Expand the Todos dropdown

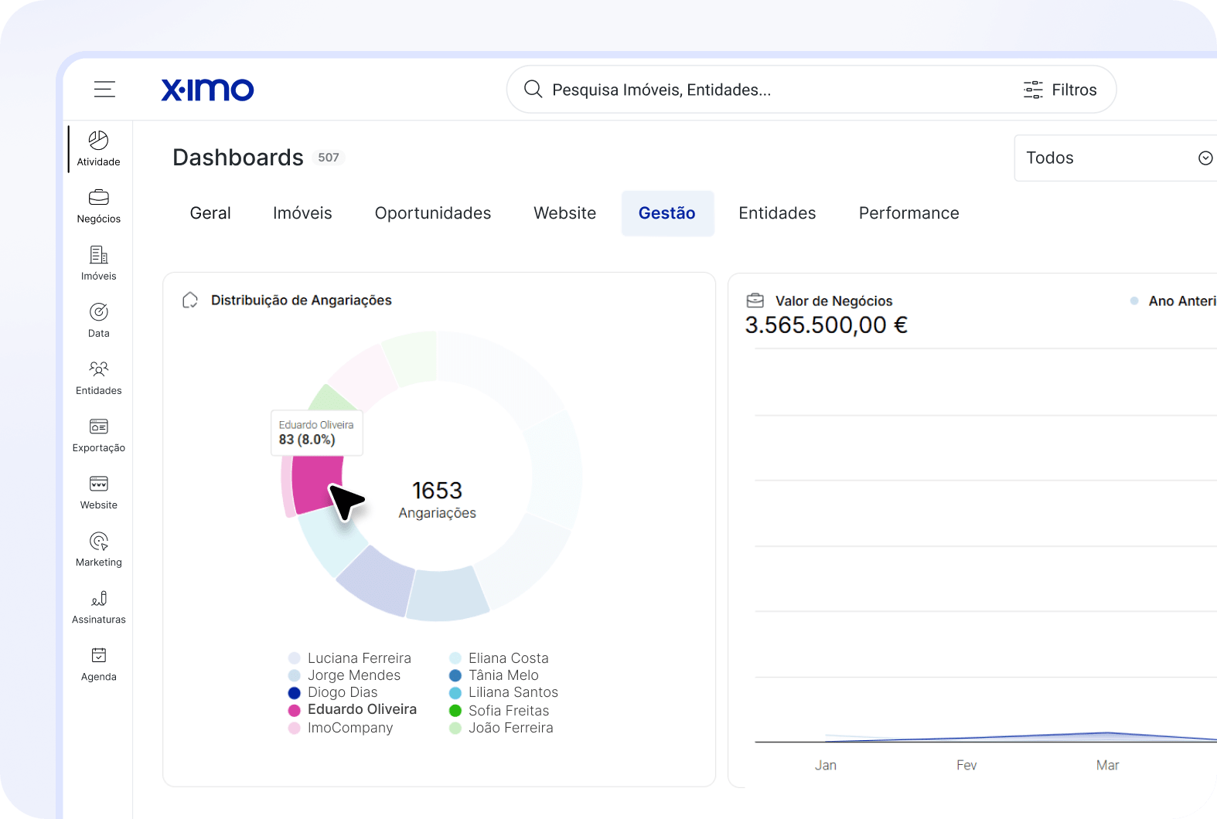[x=1116, y=158]
